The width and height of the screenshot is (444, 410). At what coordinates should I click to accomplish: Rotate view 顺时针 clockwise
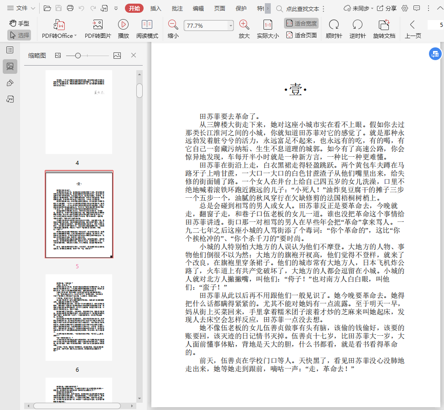pos(334,29)
